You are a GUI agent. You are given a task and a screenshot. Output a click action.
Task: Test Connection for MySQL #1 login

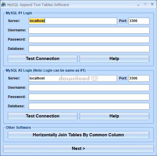(43, 59)
